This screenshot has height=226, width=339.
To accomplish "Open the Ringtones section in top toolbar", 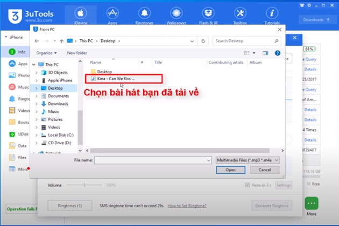I will 144,15.
